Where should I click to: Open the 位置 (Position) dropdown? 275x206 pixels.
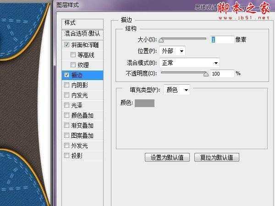tap(172, 51)
